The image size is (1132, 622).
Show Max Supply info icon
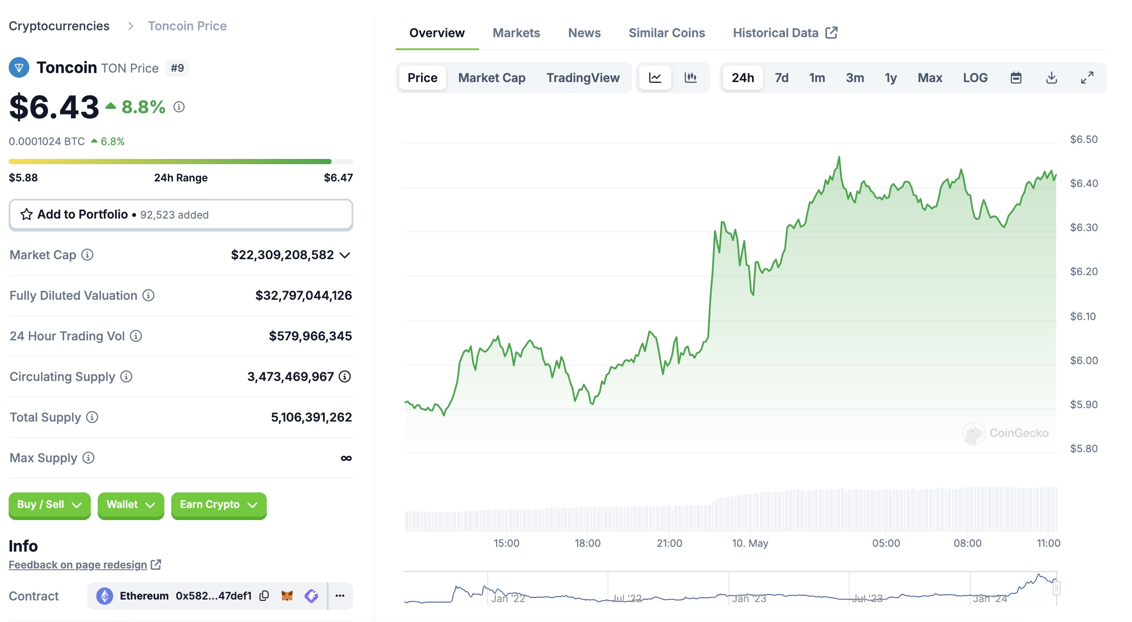88,458
